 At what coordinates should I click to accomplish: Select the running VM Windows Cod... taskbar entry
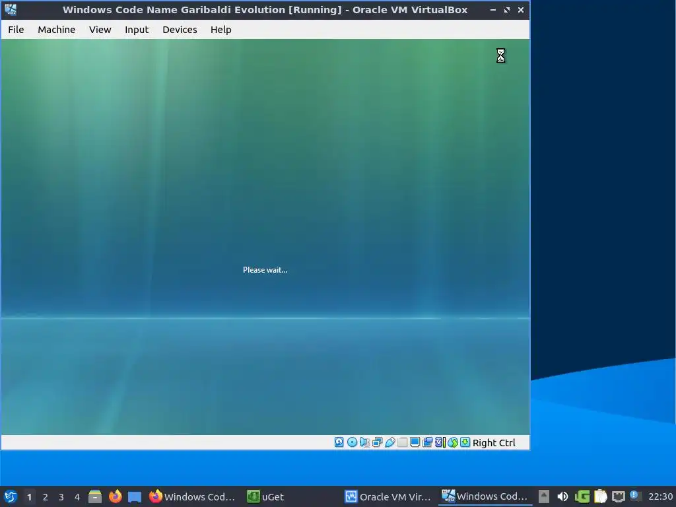pos(485,496)
